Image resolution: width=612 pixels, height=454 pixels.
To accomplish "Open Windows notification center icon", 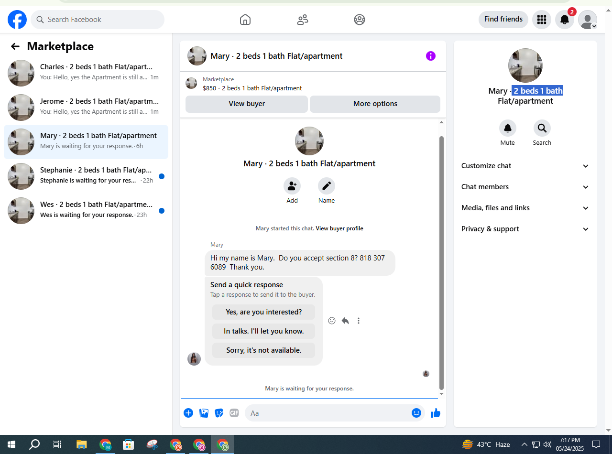I will (x=596, y=444).
